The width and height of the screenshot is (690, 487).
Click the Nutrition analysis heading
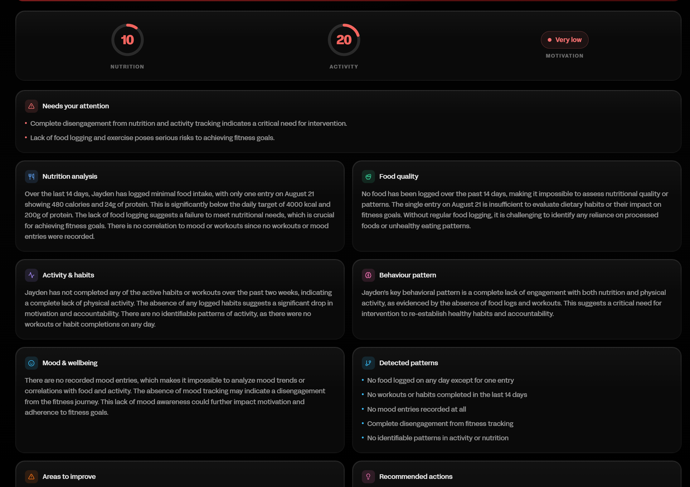(x=70, y=177)
